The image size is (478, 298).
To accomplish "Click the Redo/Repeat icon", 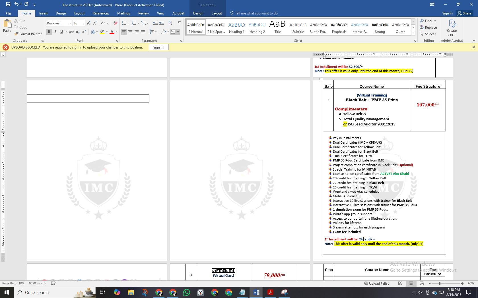I will coord(26,4).
